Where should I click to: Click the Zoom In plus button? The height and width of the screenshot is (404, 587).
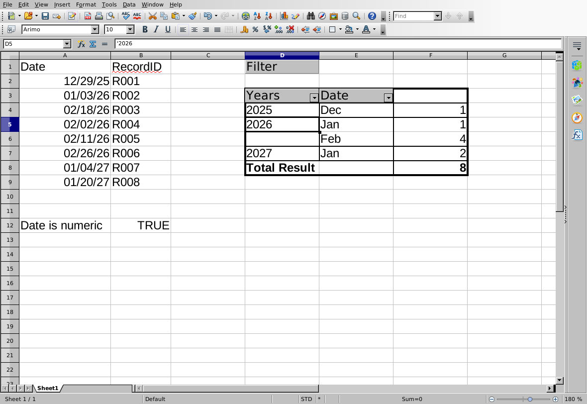(556, 399)
